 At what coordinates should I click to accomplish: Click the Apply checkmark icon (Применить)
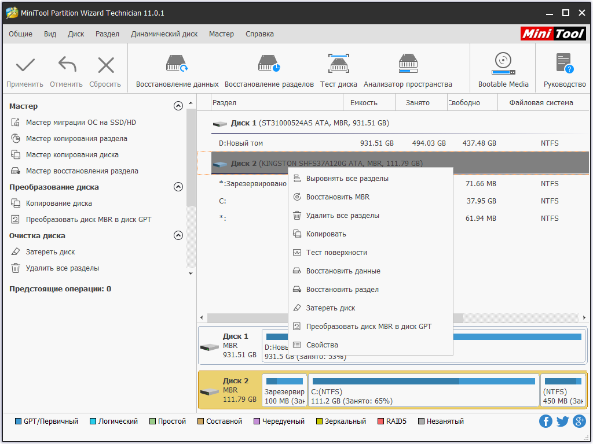click(25, 65)
